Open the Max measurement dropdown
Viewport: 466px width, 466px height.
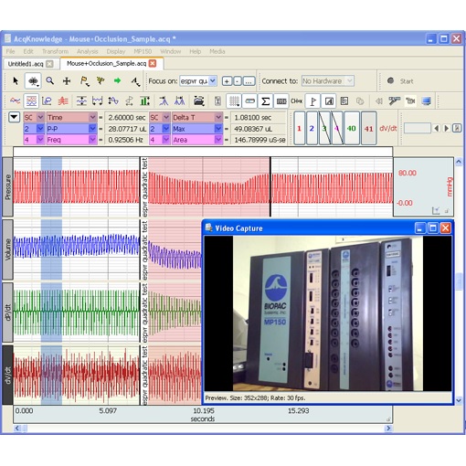point(218,129)
